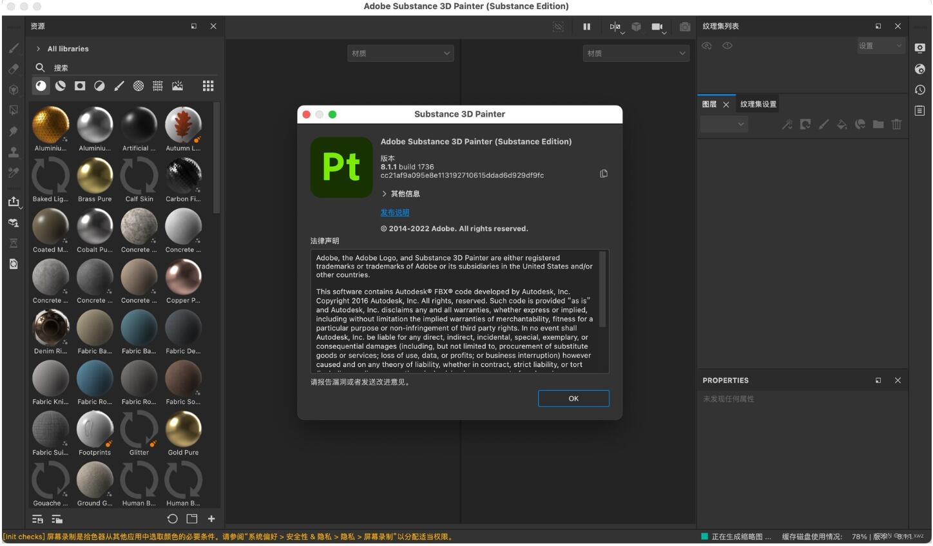The image size is (933, 546).
Task: Select the Polygon Fill tool
Action: coord(14,110)
